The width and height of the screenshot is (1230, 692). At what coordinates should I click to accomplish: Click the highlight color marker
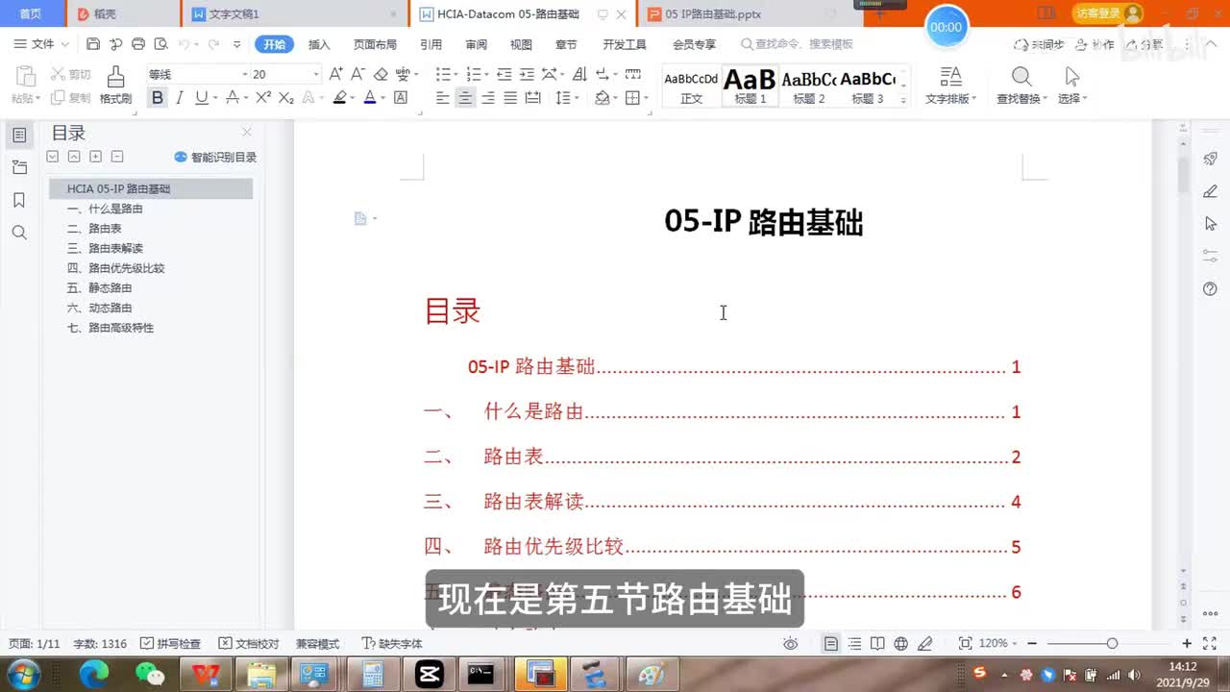[x=339, y=97]
